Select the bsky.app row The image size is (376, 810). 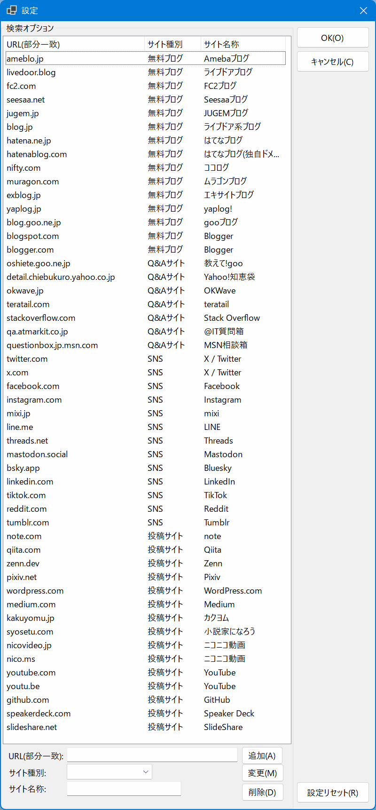pos(145,468)
